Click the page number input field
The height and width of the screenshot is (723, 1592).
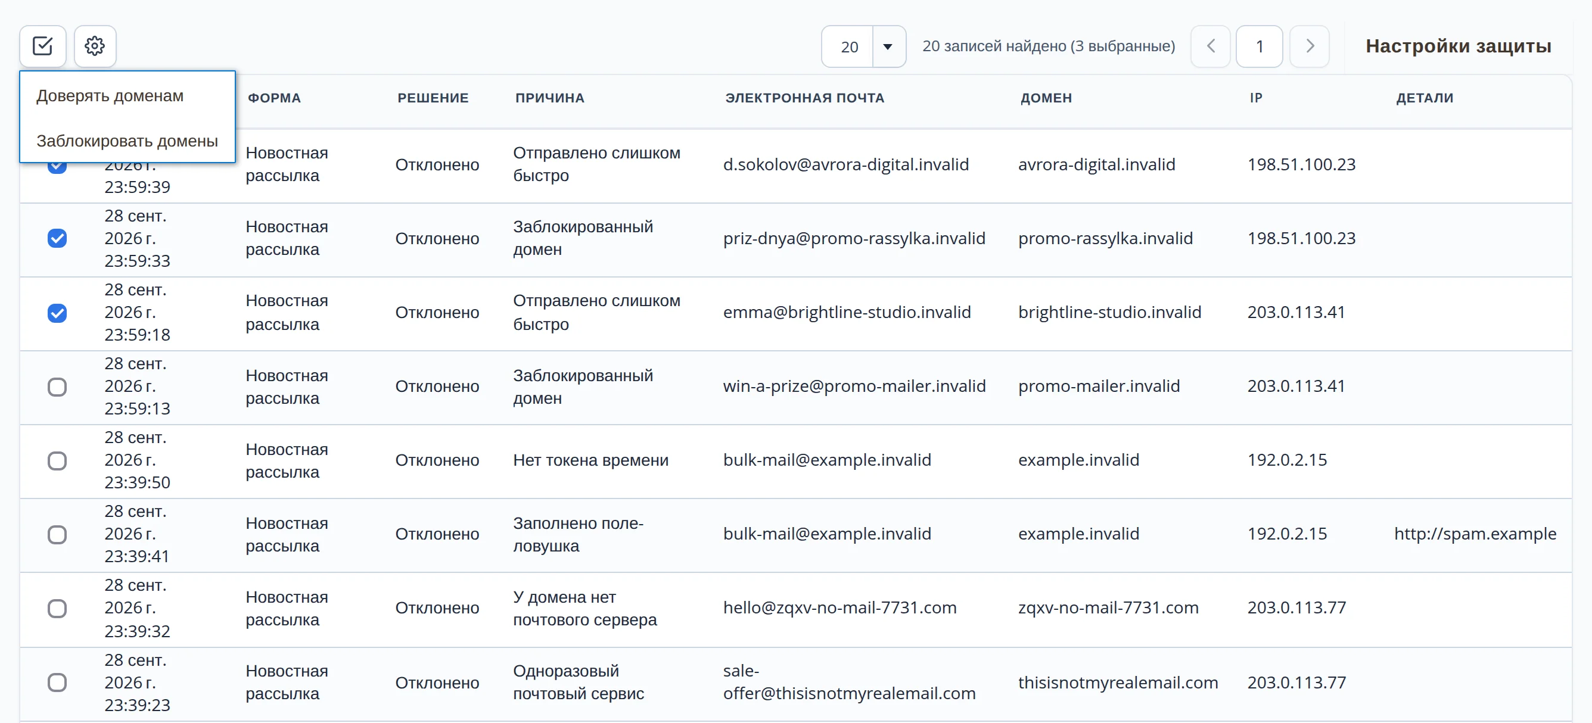point(1259,46)
